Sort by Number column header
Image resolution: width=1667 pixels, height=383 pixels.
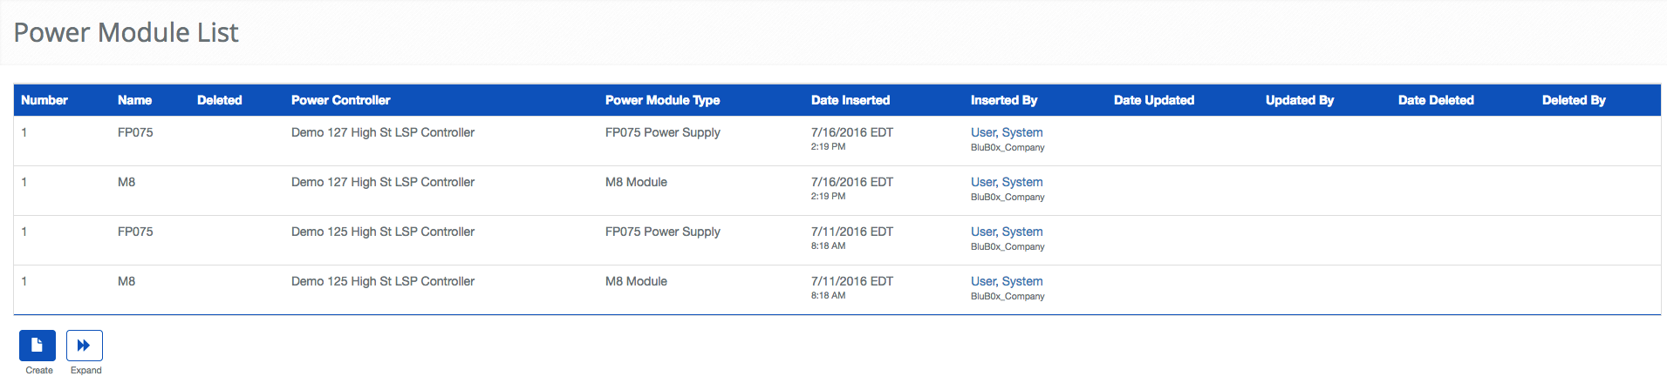pyautogui.click(x=44, y=100)
